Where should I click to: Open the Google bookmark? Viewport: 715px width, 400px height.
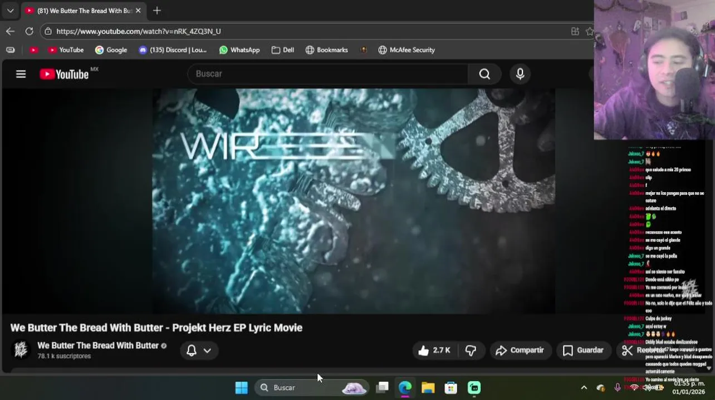pyautogui.click(x=111, y=50)
